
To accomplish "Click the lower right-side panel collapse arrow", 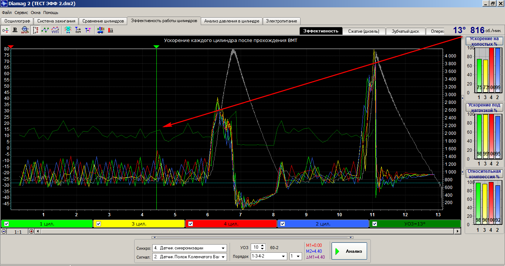I will [x=463, y=172].
